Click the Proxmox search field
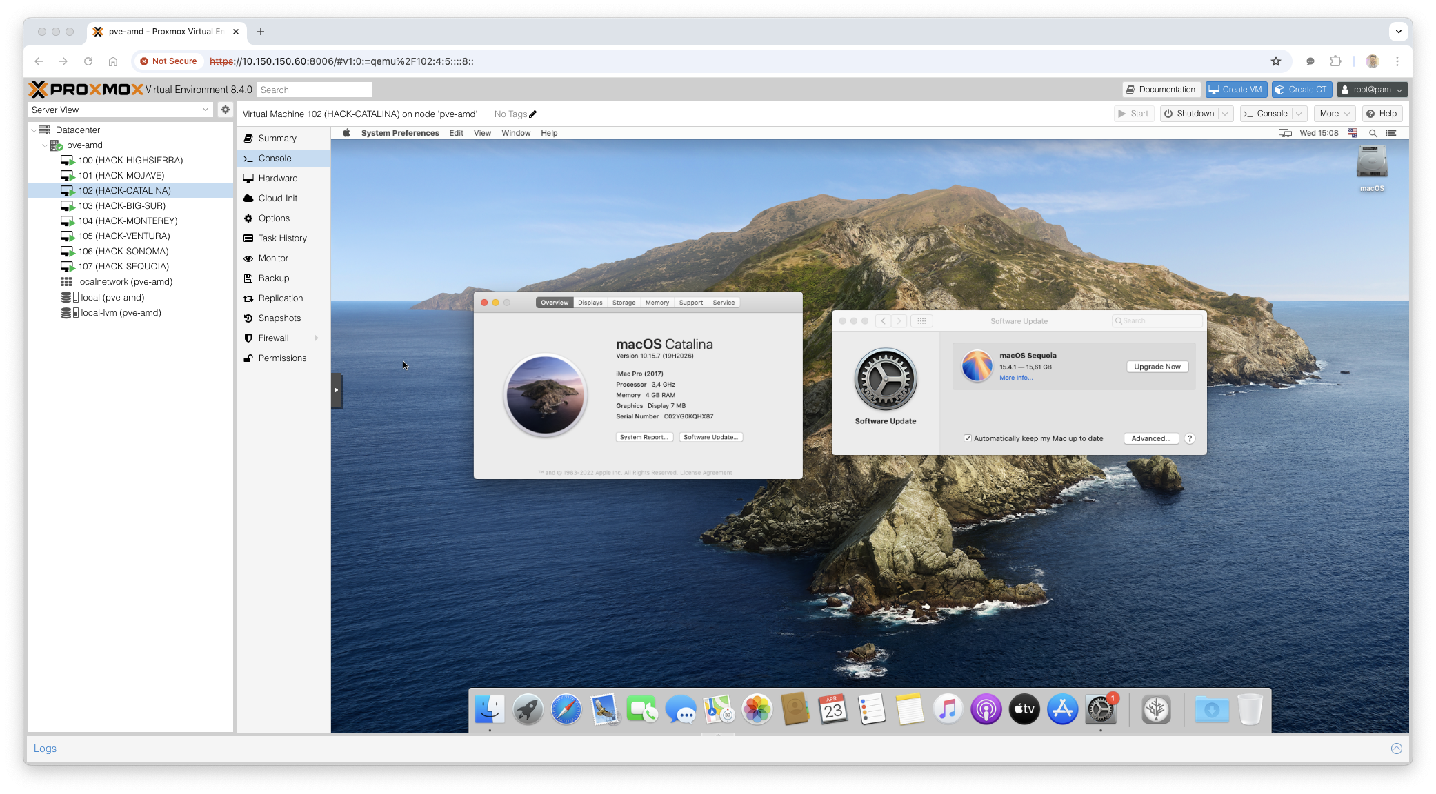 pyautogui.click(x=315, y=90)
